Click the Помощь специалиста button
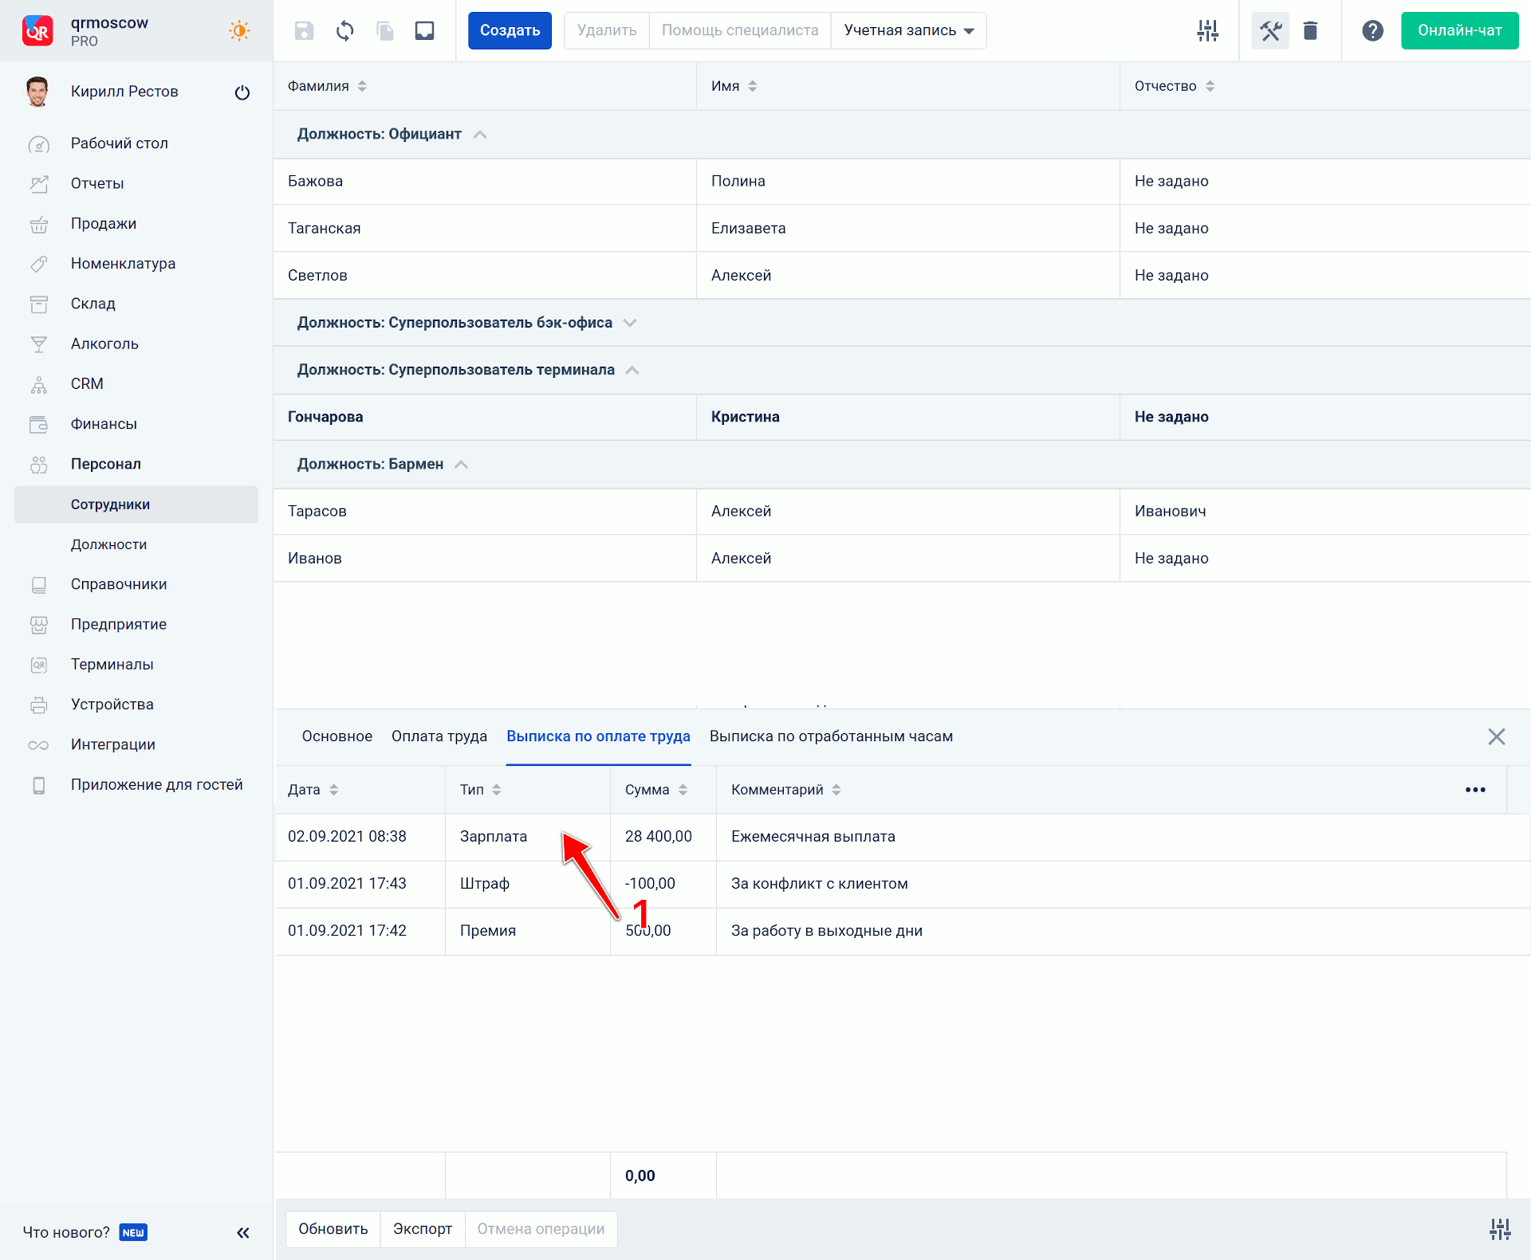The image size is (1531, 1260). [x=740, y=31]
